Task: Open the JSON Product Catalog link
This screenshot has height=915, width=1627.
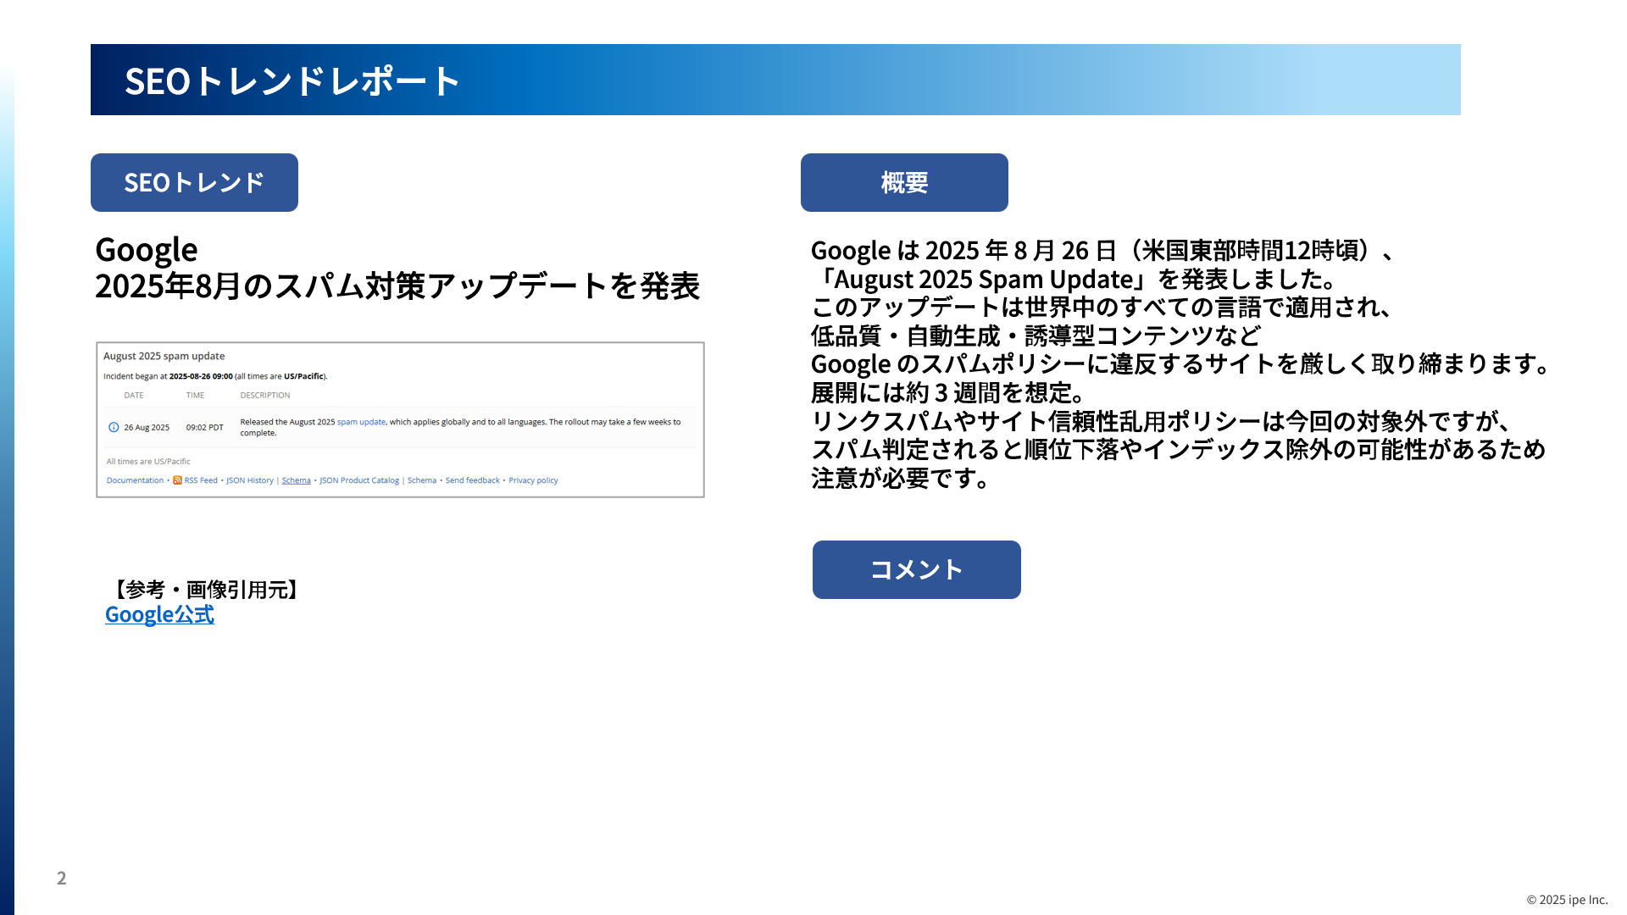Action: 358,480
